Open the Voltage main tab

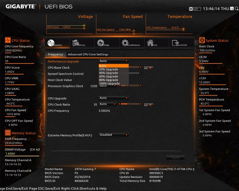pos(107,43)
